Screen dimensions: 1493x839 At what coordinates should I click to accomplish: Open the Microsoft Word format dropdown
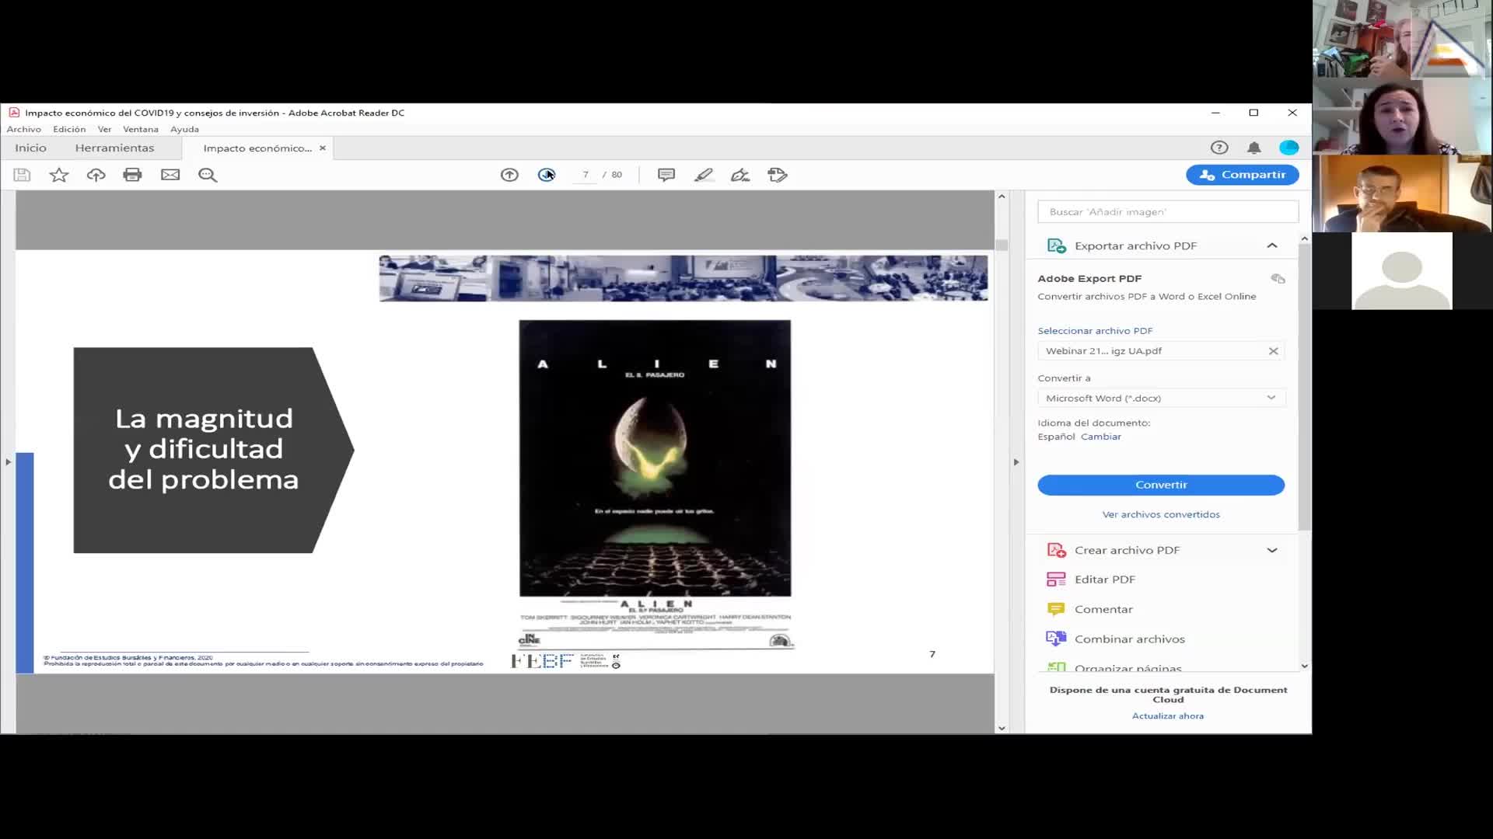click(x=1161, y=398)
